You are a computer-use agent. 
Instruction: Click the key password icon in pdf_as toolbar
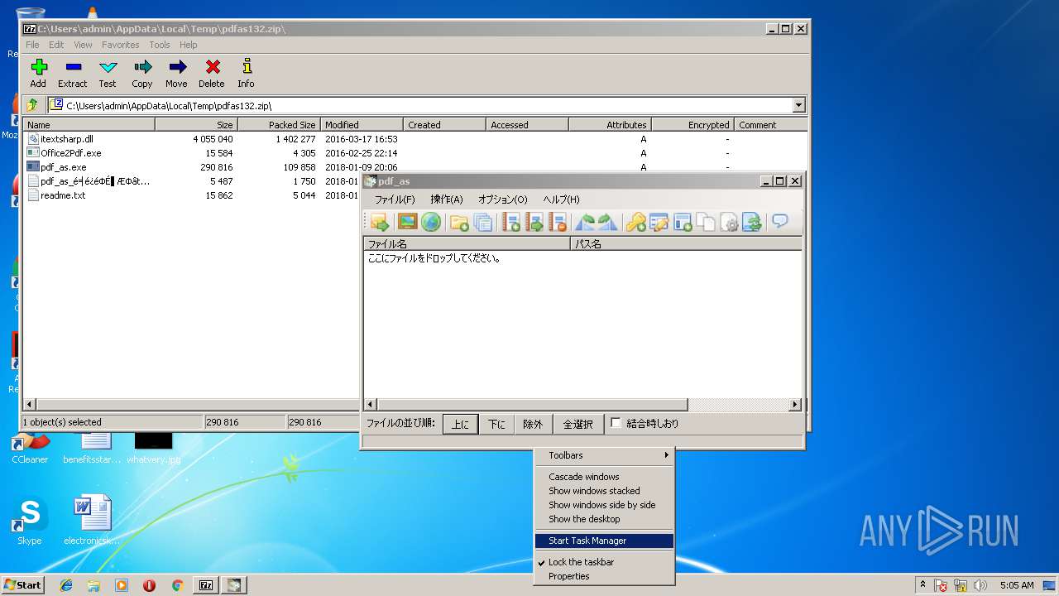(635, 222)
